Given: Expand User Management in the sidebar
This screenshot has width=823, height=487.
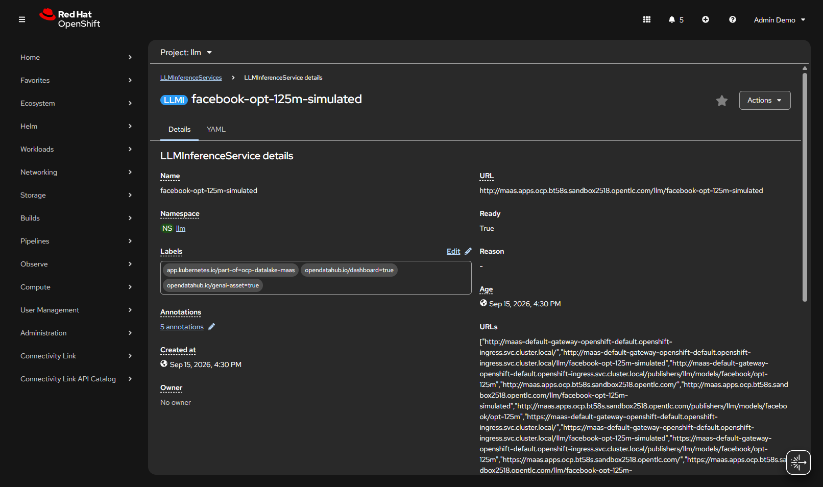Looking at the screenshot, I should tap(76, 310).
